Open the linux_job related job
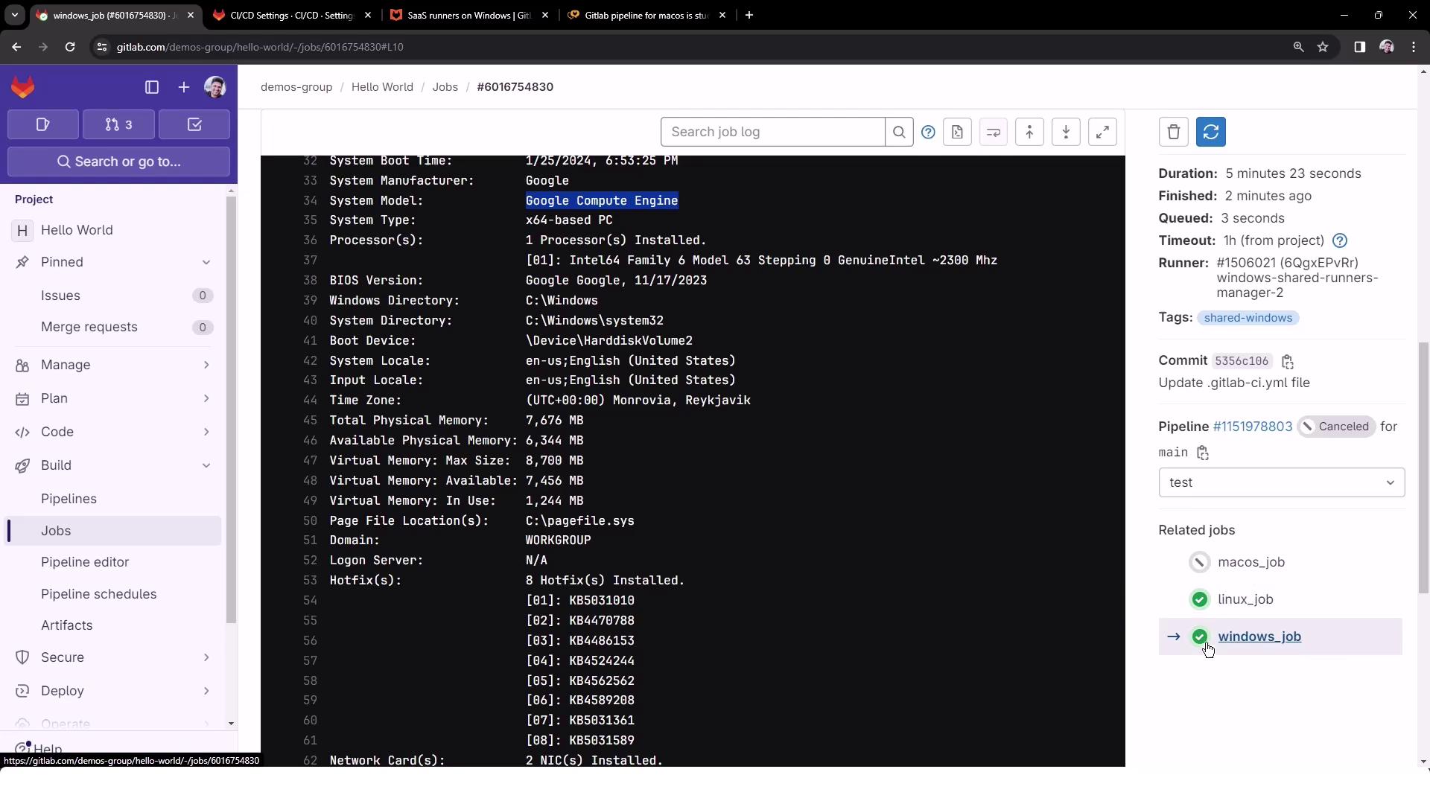Image resolution: width=1430 pixels, height=804 pixels. pos(1245,599)
